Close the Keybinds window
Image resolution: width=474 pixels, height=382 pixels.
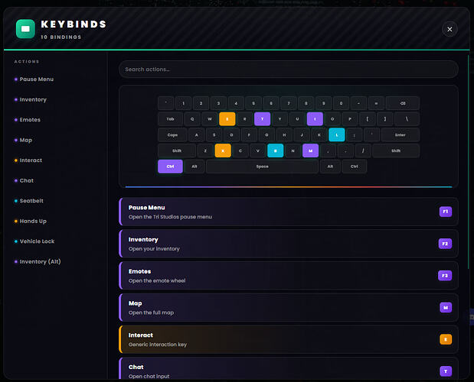click(449, 29)
